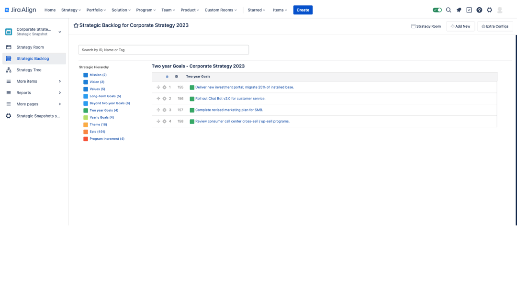Click the Strategy Room icon in the sidebar
The width and height of the screenshot is (517, 291).
tap(10, 47)
